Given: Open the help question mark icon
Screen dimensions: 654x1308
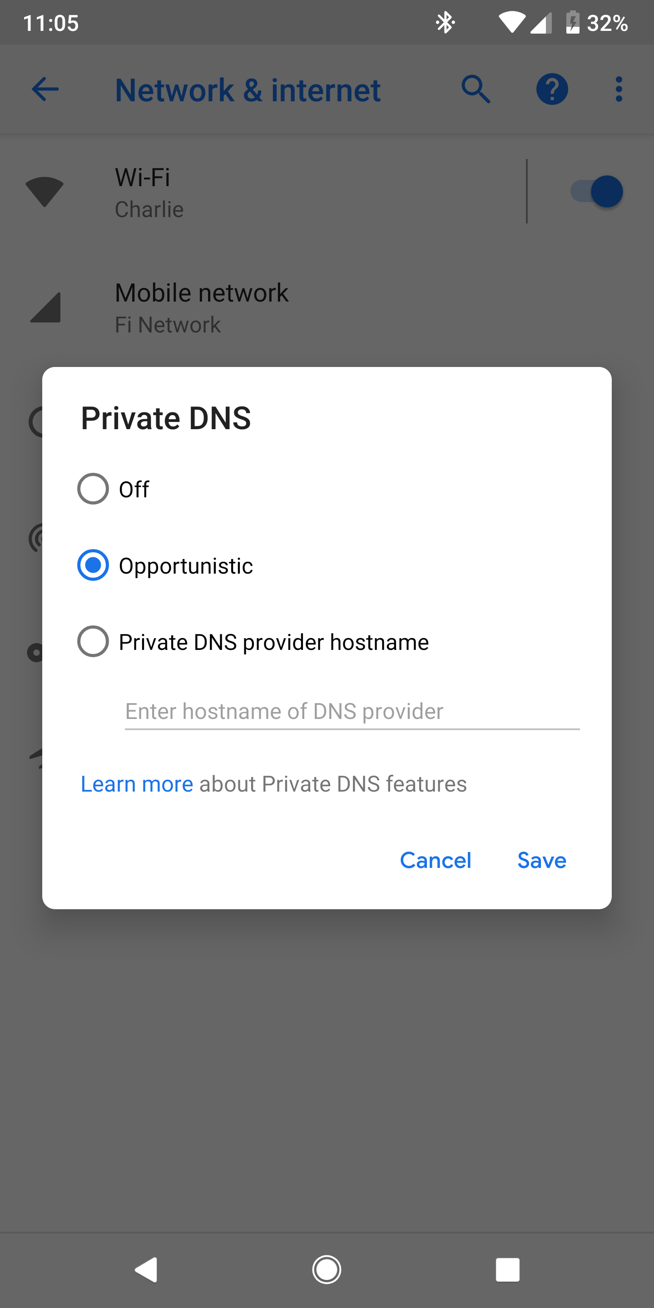Looking at the screenshot, I should (x=552, y=90).
